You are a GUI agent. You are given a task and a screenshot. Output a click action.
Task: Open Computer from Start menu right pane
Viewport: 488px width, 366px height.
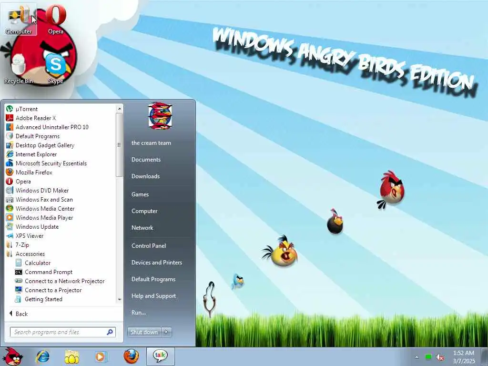tap(144, 211)
